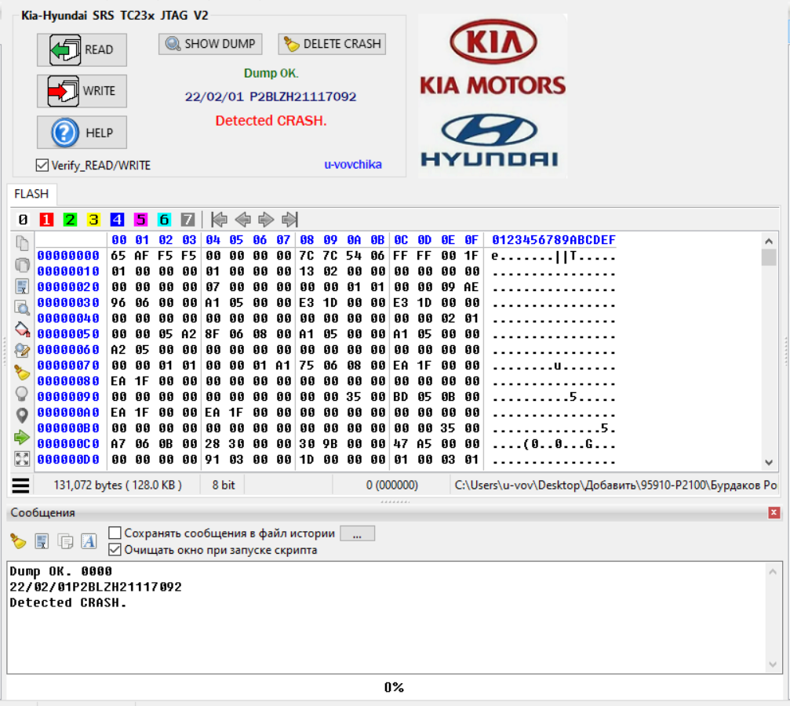
Task: Click the '0123456789ABCDEF' ASCII column header
Action: pyautogui.click(x=554, y=240)
